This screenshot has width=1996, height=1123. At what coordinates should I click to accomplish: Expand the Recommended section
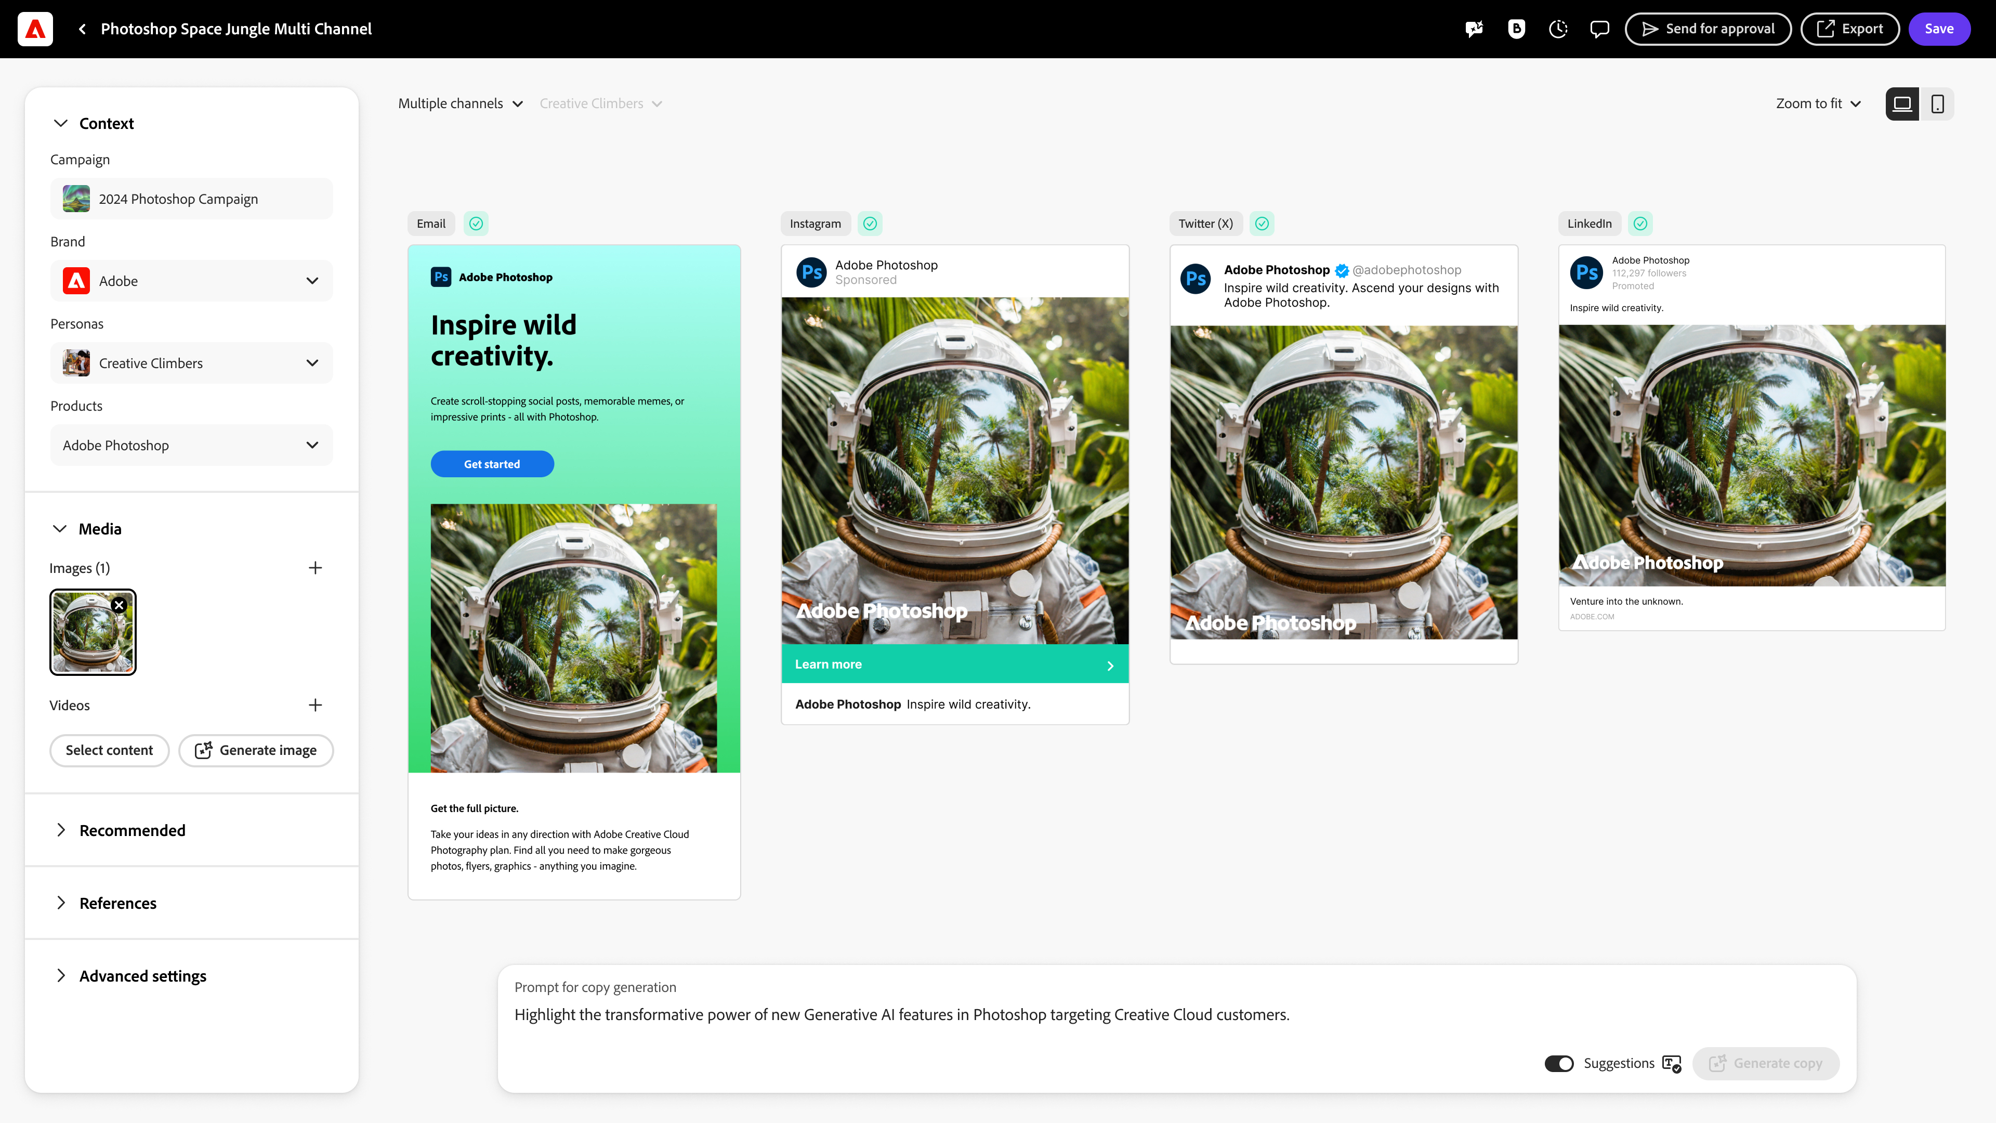click(132, 830)
